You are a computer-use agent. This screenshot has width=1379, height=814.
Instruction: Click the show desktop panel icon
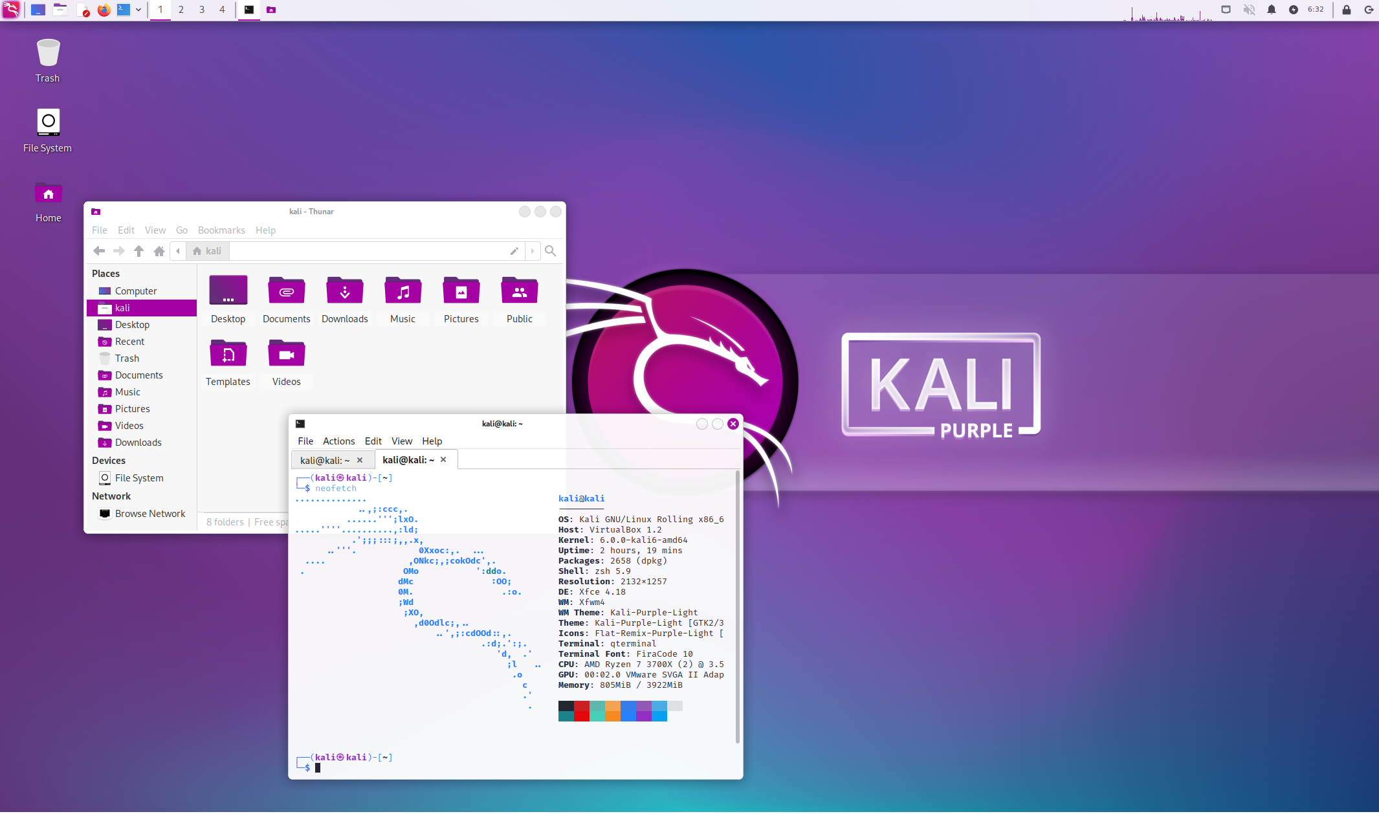click(38, 10)
